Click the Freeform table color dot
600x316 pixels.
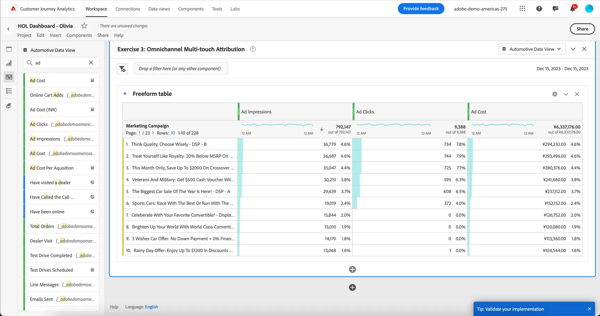tap(125, 94)
